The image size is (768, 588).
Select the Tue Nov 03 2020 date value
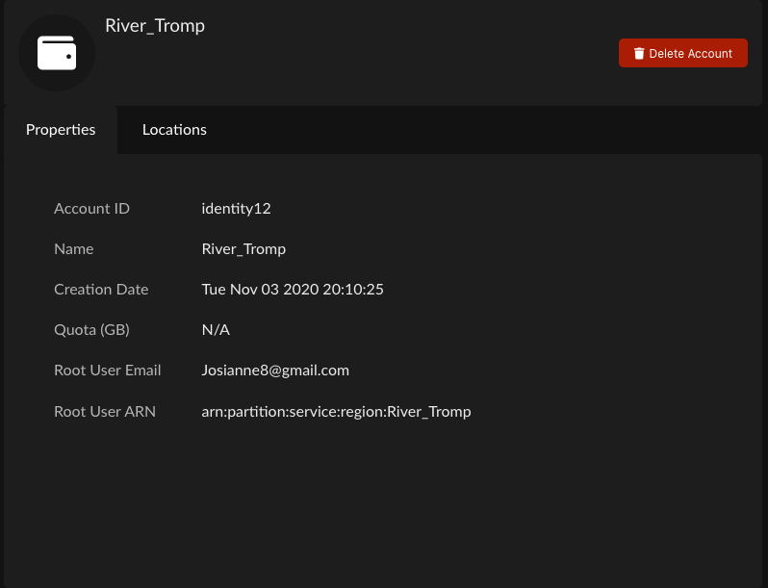pos(293,290)
